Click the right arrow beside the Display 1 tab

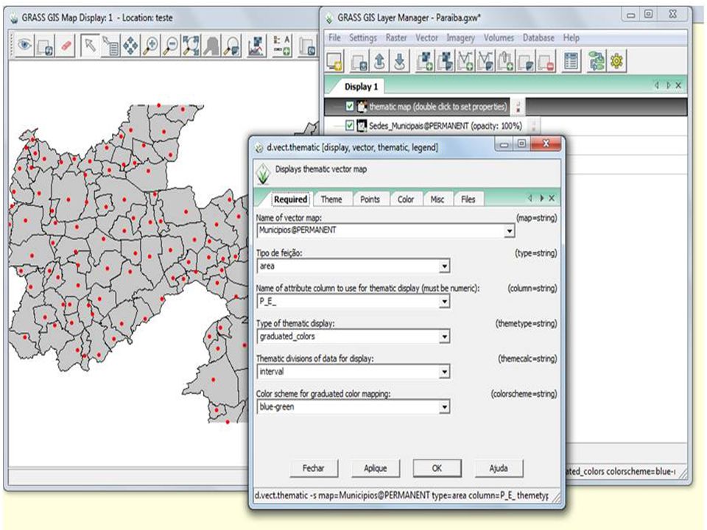[x=668, y=85]
